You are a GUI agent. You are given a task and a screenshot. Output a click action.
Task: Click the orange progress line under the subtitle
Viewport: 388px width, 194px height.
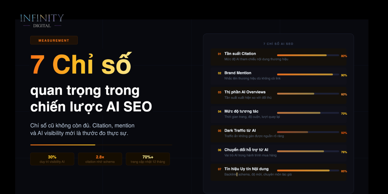63,145
